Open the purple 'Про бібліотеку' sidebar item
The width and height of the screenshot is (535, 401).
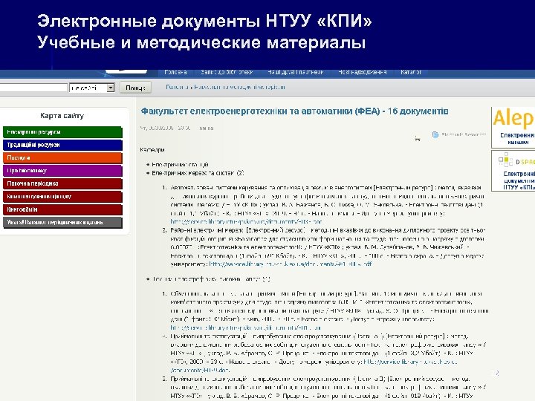click(62, 171)
